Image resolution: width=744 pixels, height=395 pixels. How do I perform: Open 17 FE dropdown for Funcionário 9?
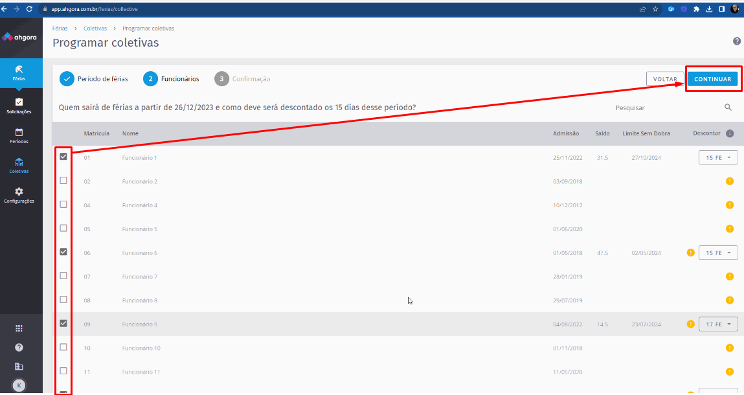718,324
